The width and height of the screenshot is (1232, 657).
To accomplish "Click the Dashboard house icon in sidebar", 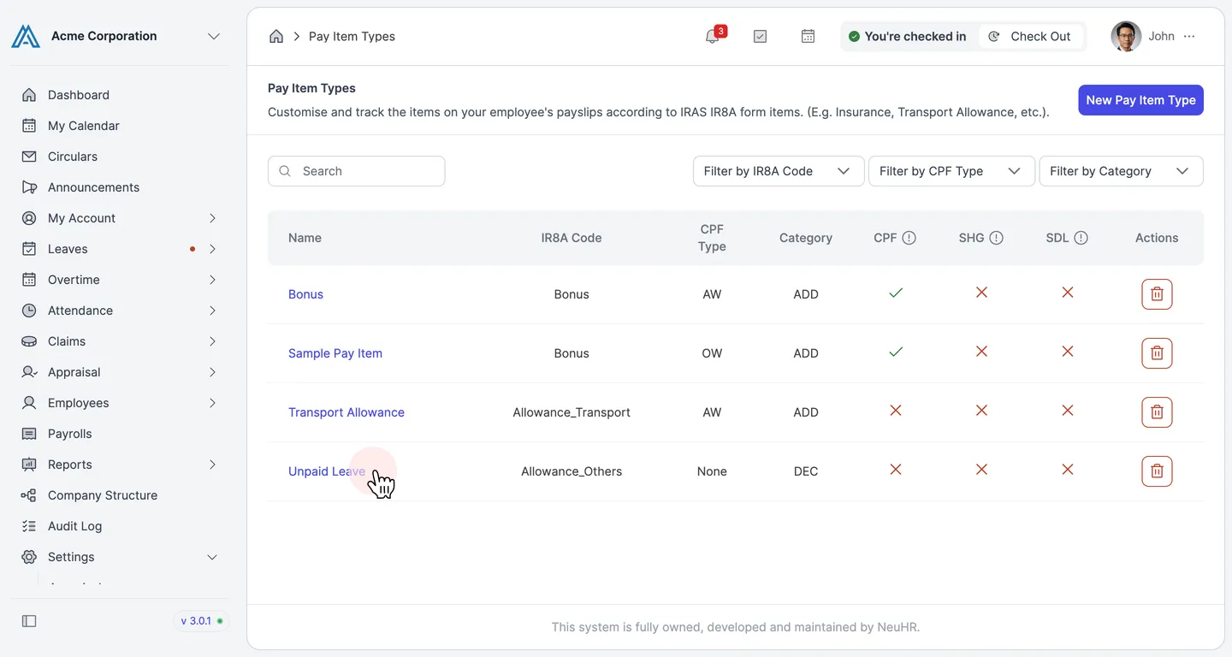I will pyautogui.click(x=29, y=95).
